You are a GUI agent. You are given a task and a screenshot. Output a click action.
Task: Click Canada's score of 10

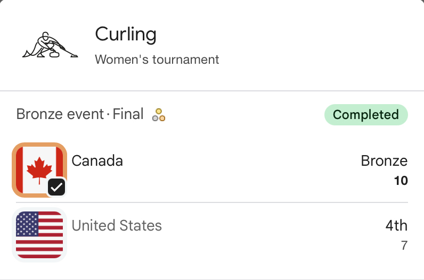[401, 181]
